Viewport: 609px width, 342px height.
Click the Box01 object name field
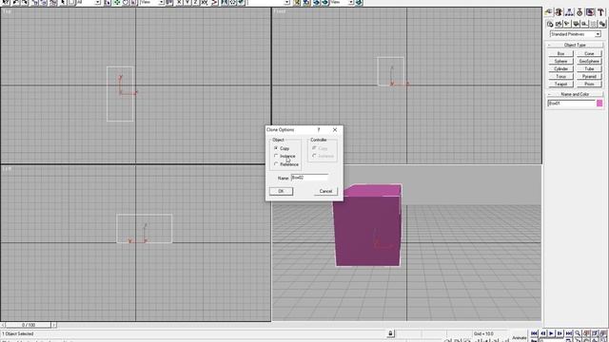tap(571, 104)
